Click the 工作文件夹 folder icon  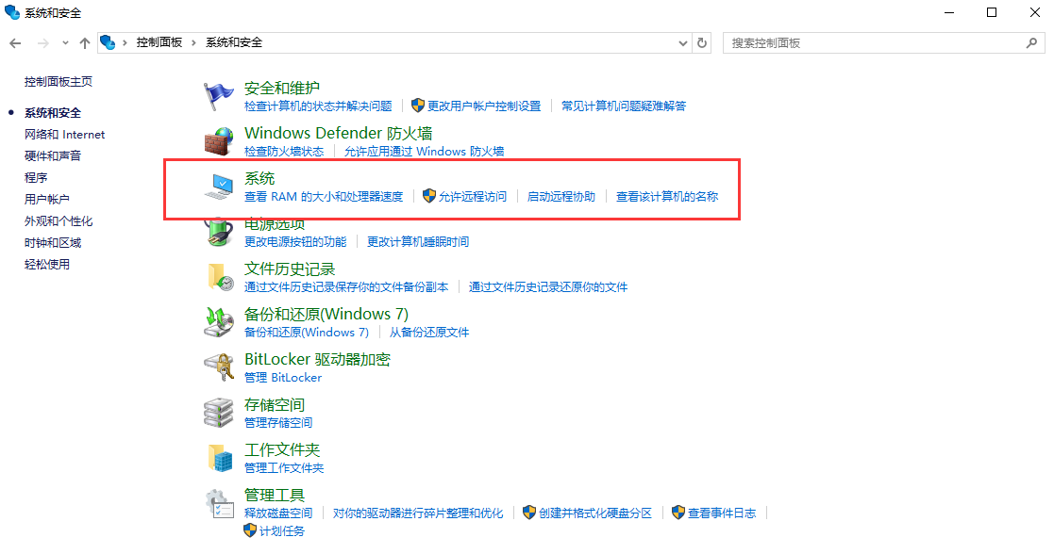pos(219,457)
